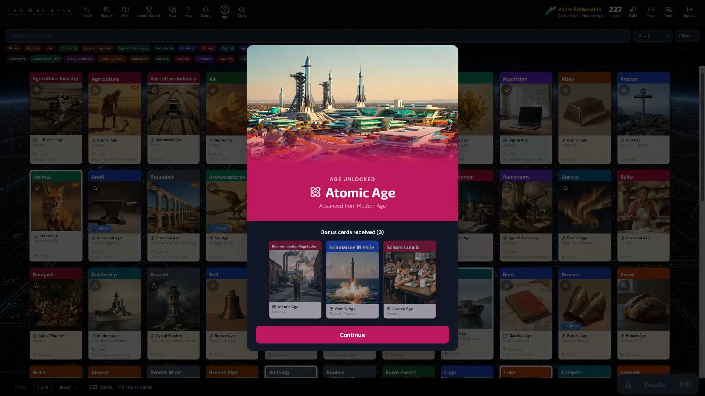Open the History icon
Image resolution: width=705 pixels, height=396 pixels.
click(x=106, y=12)
